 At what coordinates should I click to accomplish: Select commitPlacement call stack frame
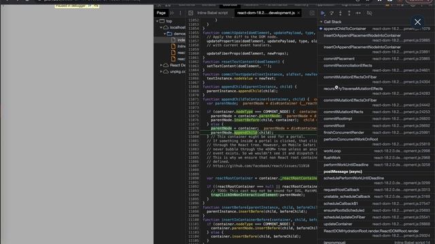pos(377,59)
